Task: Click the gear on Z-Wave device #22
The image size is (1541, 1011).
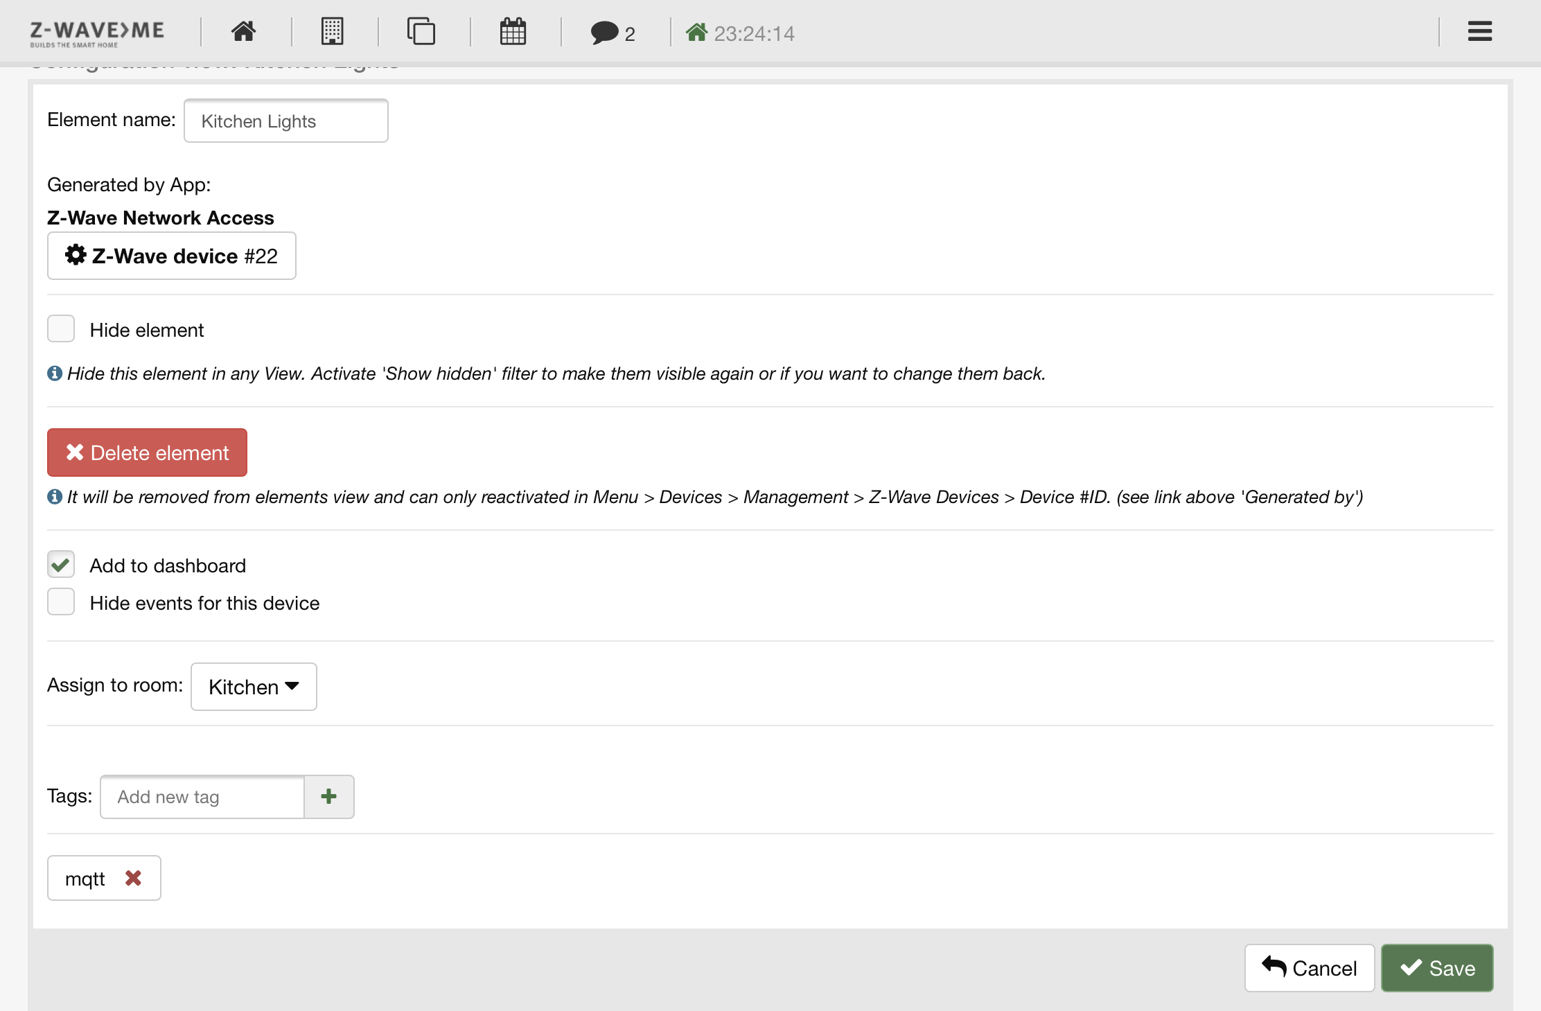Action: click(76, 255)
